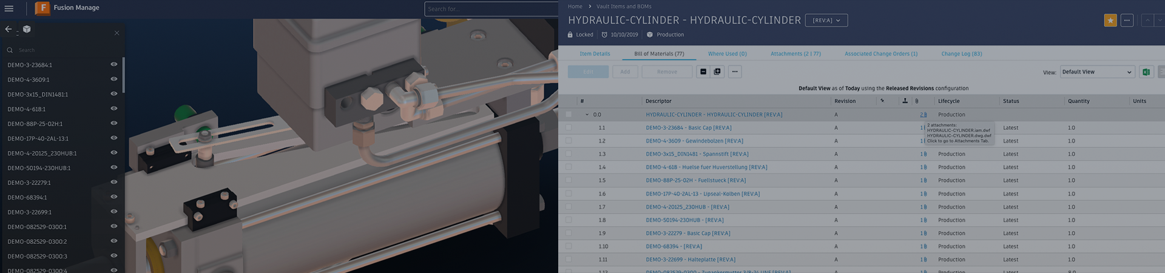Check the checkbox for BOM row 1.1

coord(569,127)
